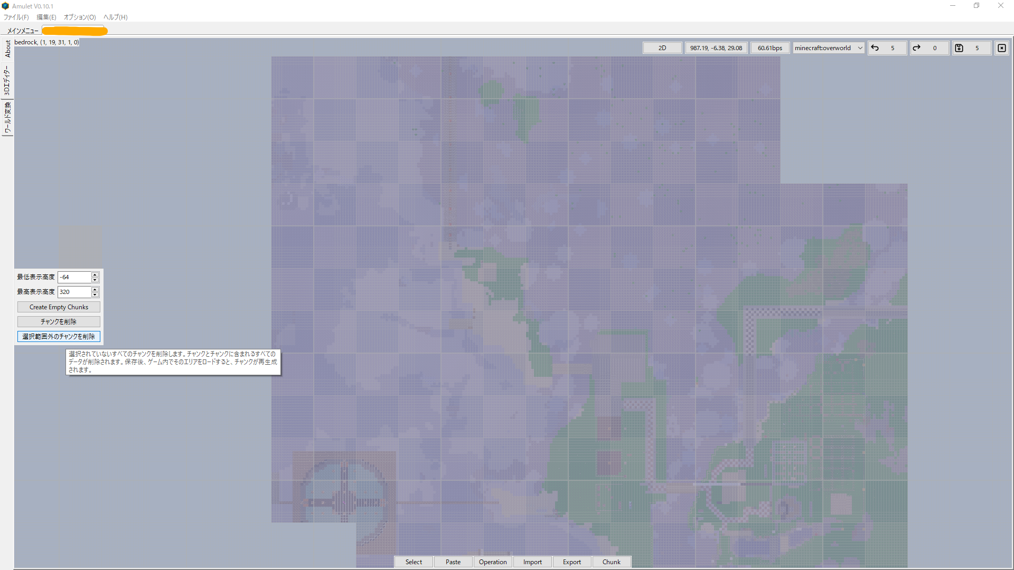Toggle the 2D projection view button
Screen dimensions: 1014x570
[x=662, y=48]
